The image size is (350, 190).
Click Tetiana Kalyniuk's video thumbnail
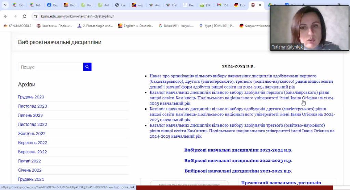(309, 28)
